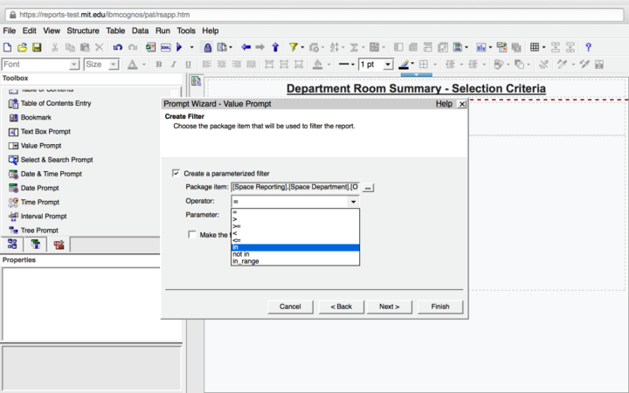
Task: Click the lock page objects icon
Action: point(208,47)
